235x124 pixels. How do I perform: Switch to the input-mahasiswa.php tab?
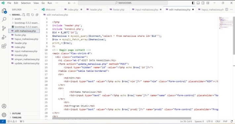click(147, 10)
